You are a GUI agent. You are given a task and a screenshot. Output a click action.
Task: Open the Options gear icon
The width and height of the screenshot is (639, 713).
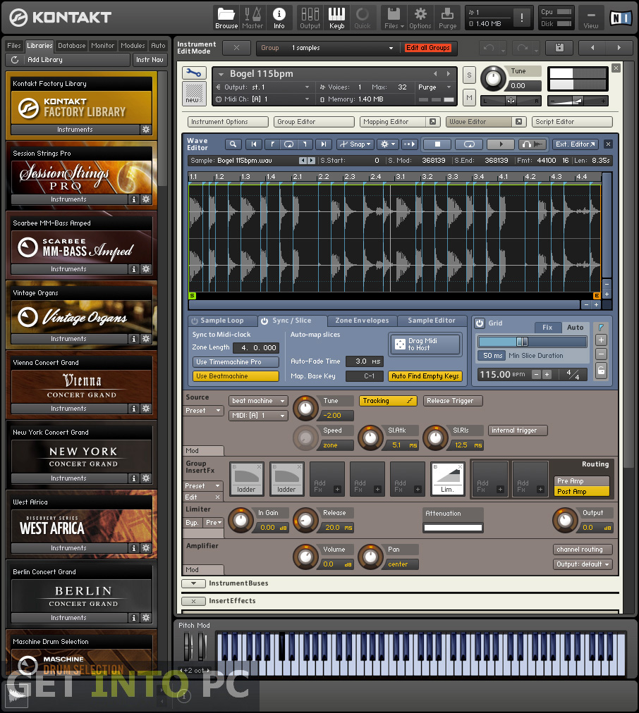point(420,18)
